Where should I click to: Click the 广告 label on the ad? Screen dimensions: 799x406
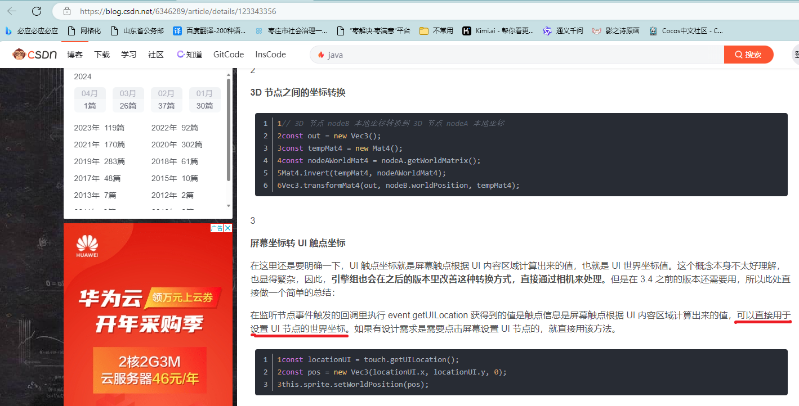(x=217, y=228)
